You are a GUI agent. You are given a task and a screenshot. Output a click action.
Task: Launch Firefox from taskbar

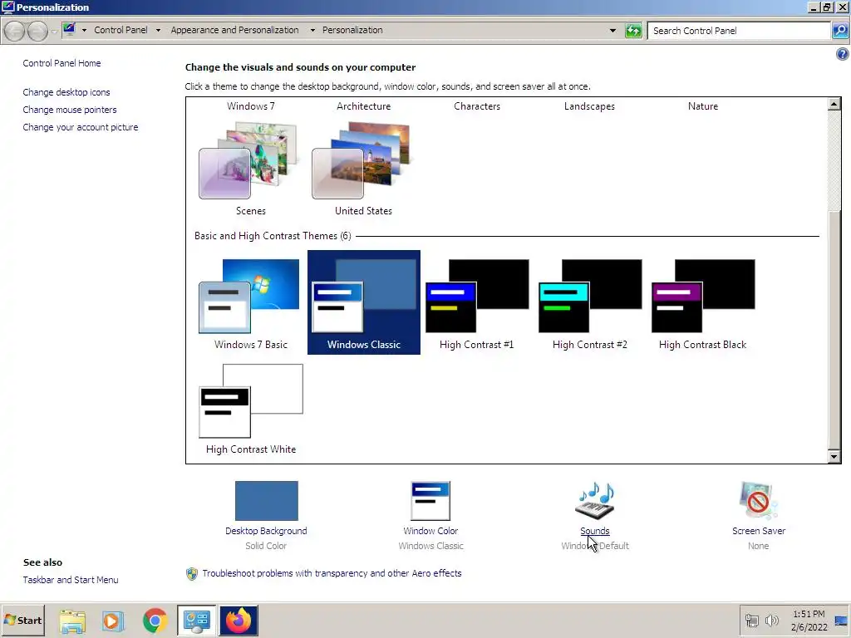pos(239,621)
